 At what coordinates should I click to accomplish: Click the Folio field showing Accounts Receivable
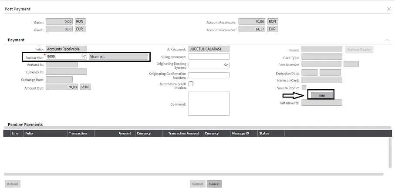point(67,49)
